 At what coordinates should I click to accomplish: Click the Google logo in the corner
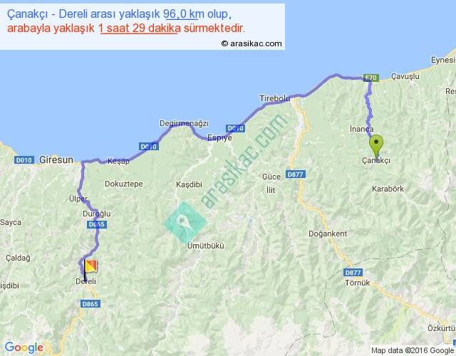click(24, 347)
